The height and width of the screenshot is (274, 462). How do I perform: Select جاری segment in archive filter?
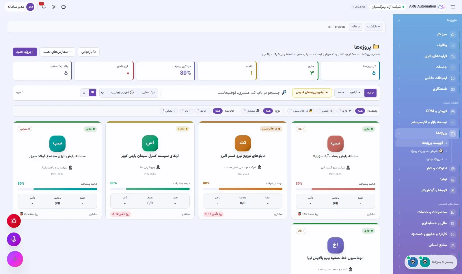coord(370,93)
